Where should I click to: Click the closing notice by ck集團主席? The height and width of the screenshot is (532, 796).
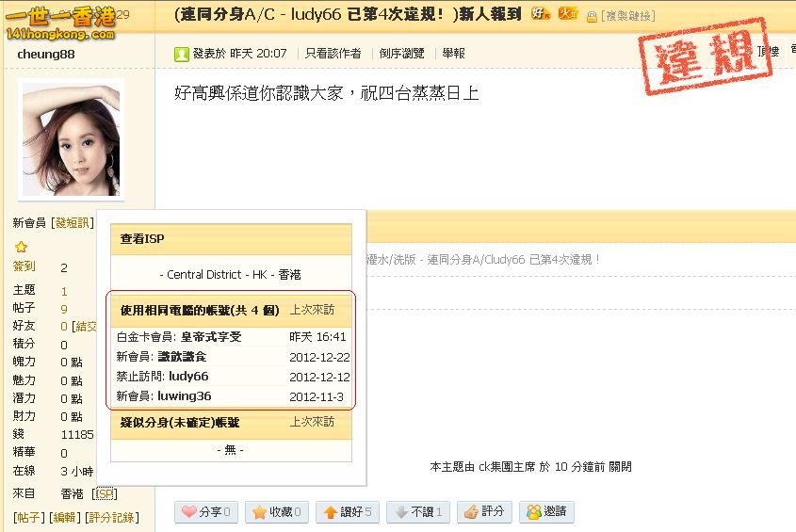[x=530, y=467]
